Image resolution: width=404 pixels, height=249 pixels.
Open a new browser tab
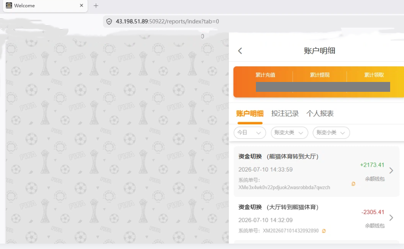tap(96, 6)
